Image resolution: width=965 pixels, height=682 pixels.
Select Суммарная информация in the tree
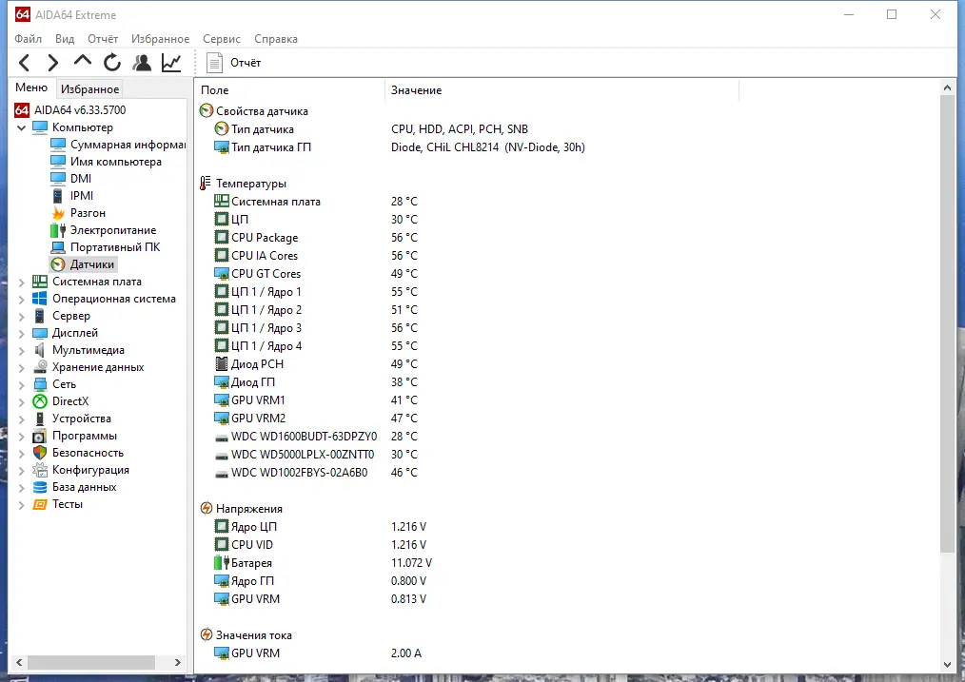128,145
